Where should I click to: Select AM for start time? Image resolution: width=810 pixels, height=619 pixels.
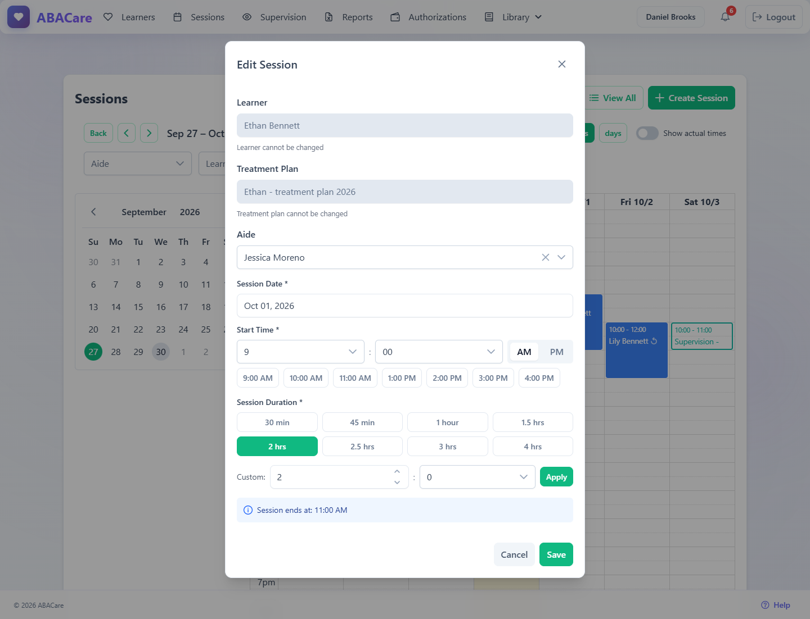pyautogui.click(x=524, y=352)
